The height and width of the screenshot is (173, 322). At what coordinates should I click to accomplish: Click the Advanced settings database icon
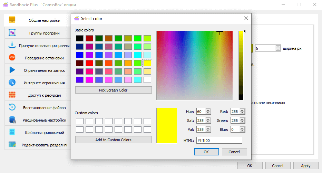[x=12, y=120]
